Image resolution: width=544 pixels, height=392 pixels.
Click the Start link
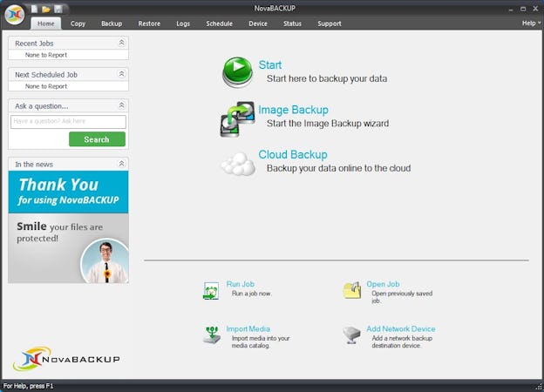270,64
